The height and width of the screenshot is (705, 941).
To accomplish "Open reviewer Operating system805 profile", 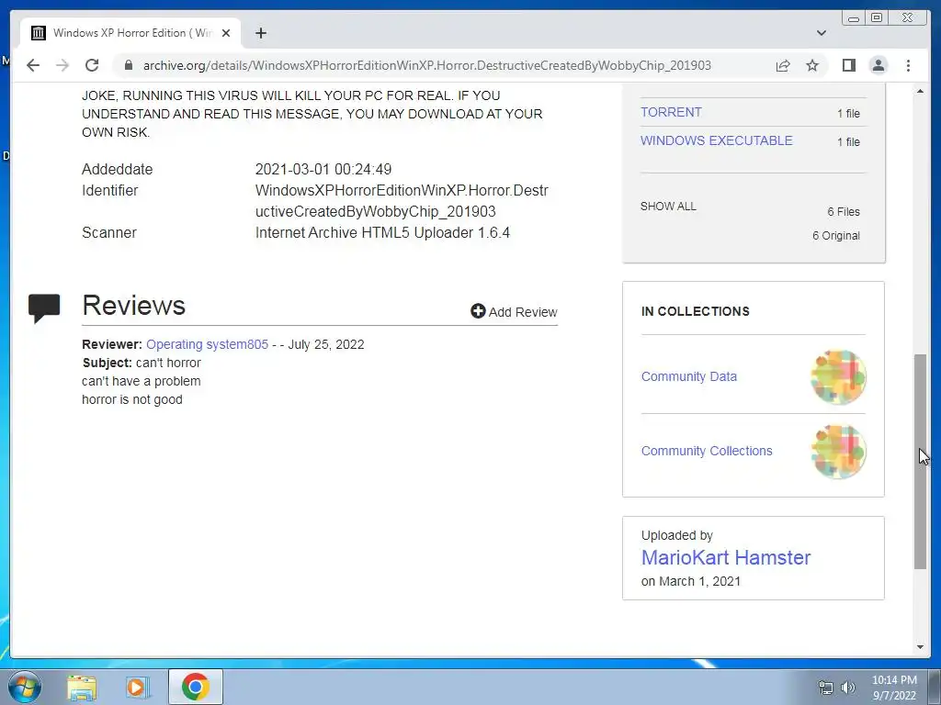I will [207, 344].
